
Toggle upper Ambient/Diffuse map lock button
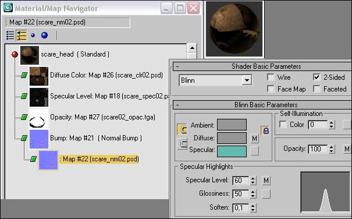(x=182, y=129)
